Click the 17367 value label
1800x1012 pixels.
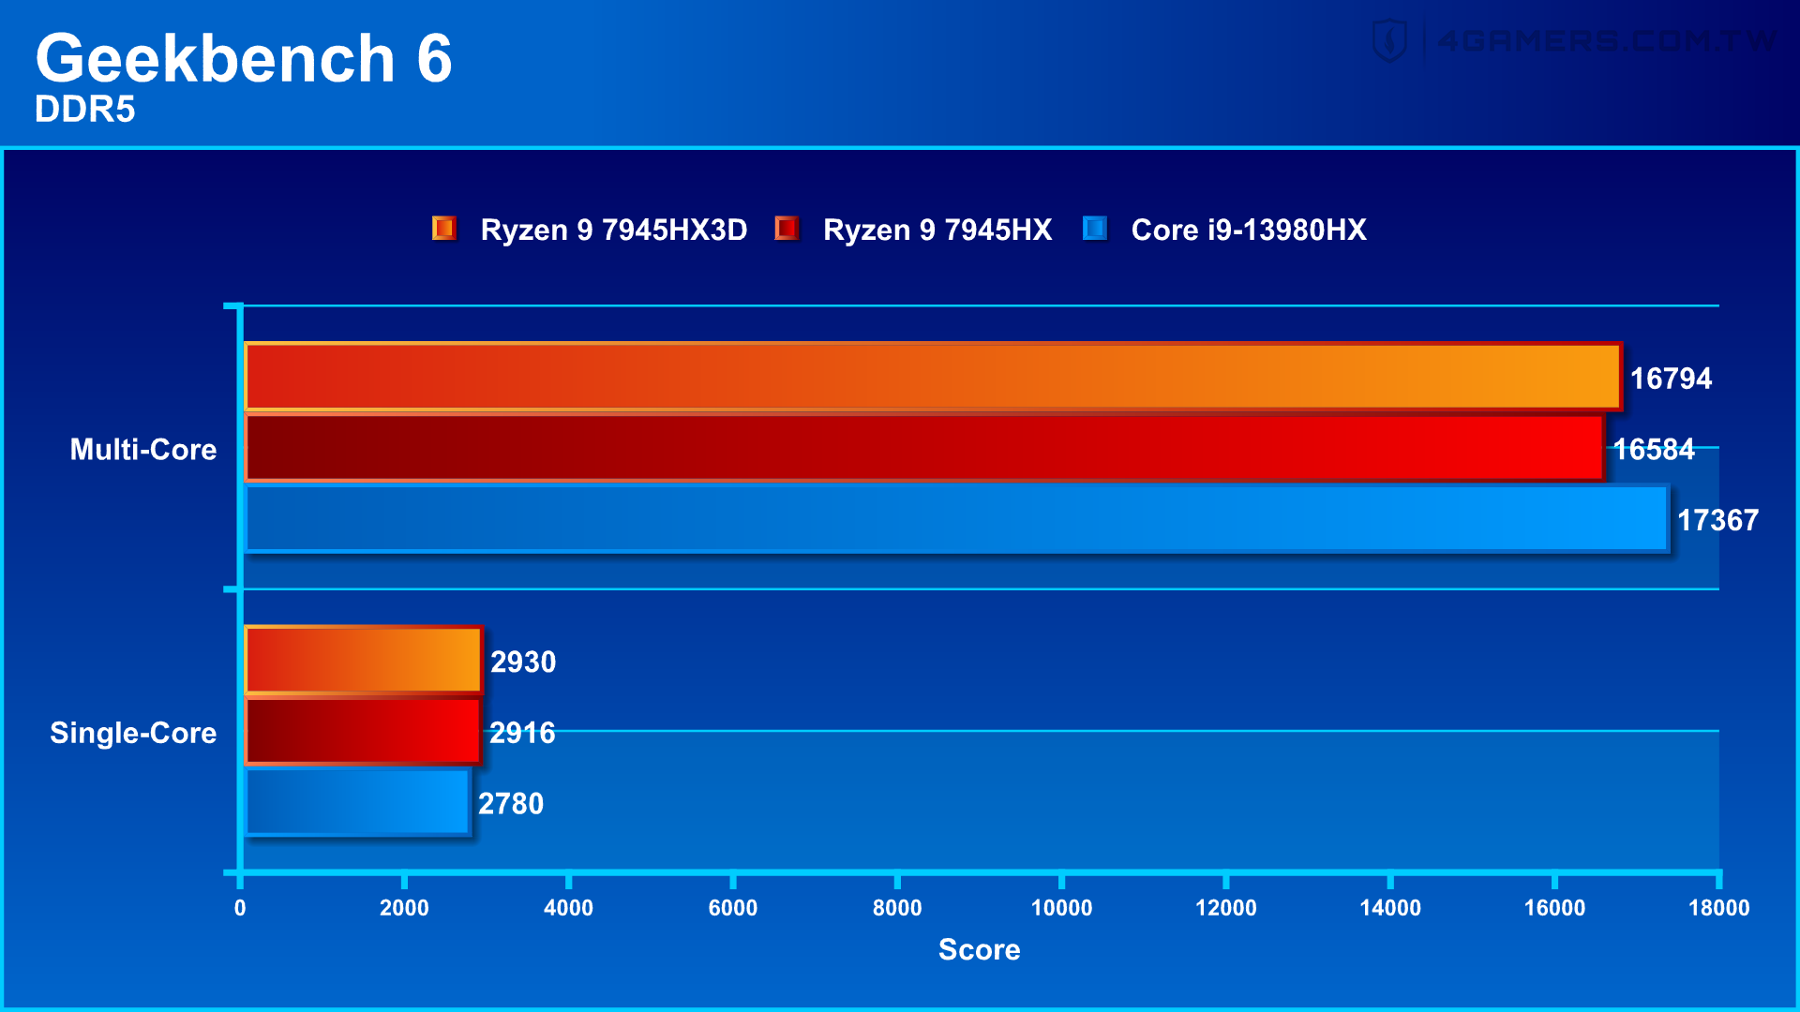tap(1717, 520)
